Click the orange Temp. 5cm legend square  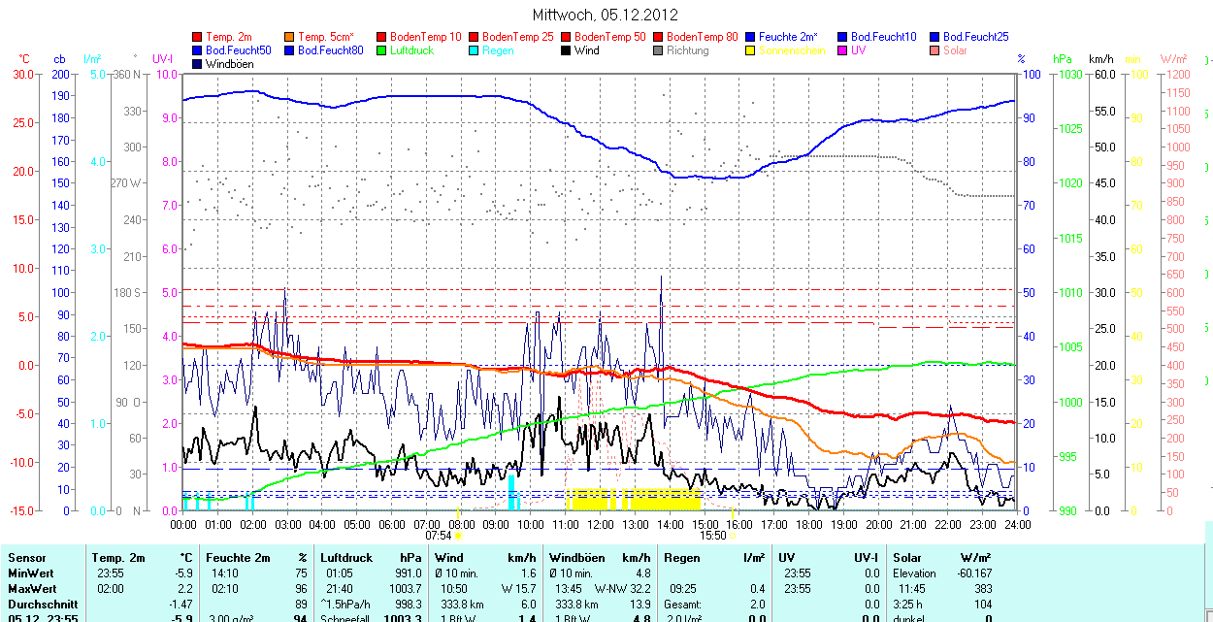point(290,37)
